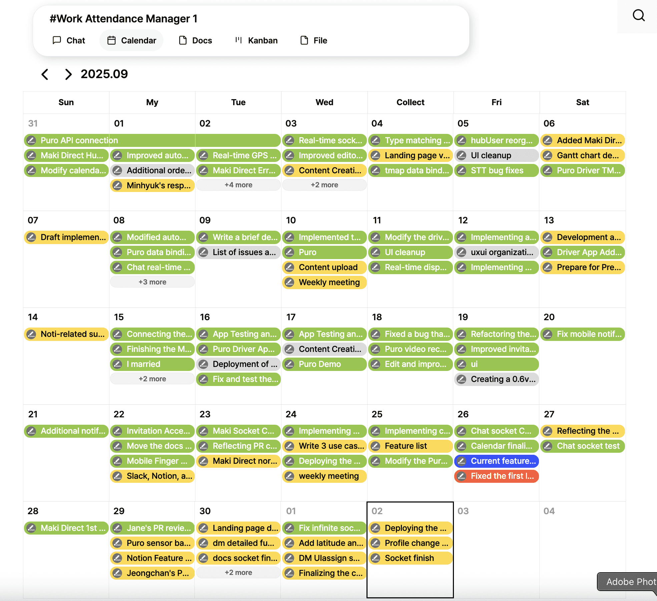Viewport: 657px width, 601px height.
Task: Expand +3 more events on September 08
Action: pyautogui.click(x=152, y=282)
